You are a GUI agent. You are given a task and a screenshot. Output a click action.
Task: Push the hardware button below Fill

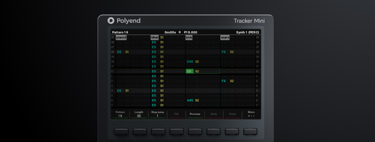[x=177, y=132]
